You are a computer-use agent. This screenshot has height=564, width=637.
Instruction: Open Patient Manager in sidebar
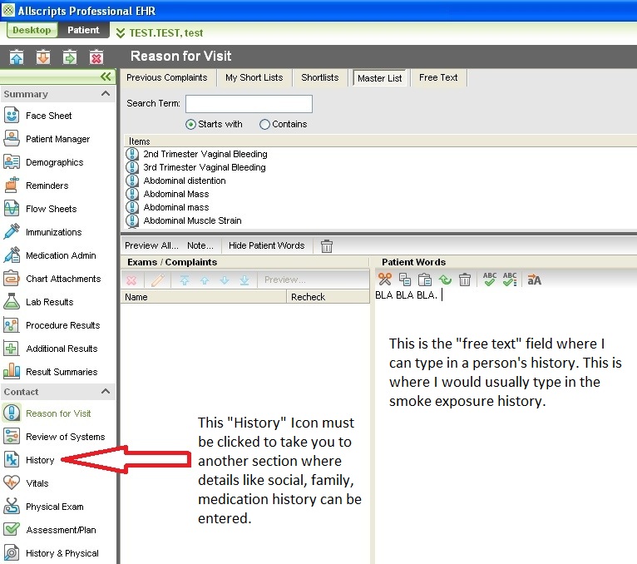(x=57, y=139)
